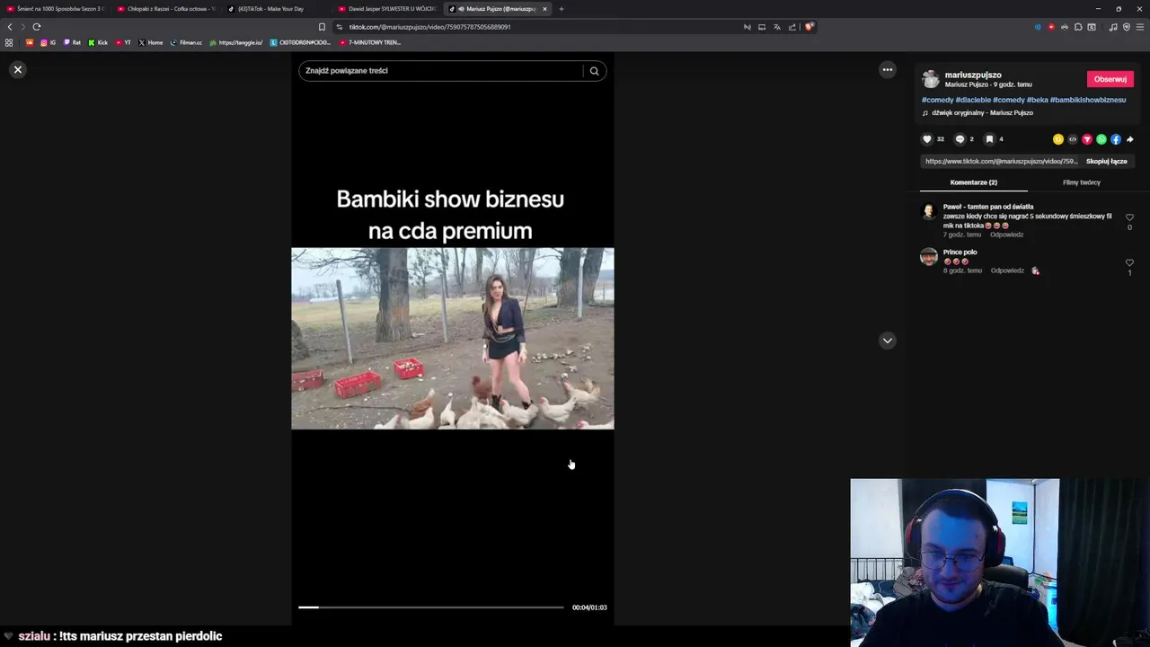Click the browser address bar URL

(x=429, y=27)
